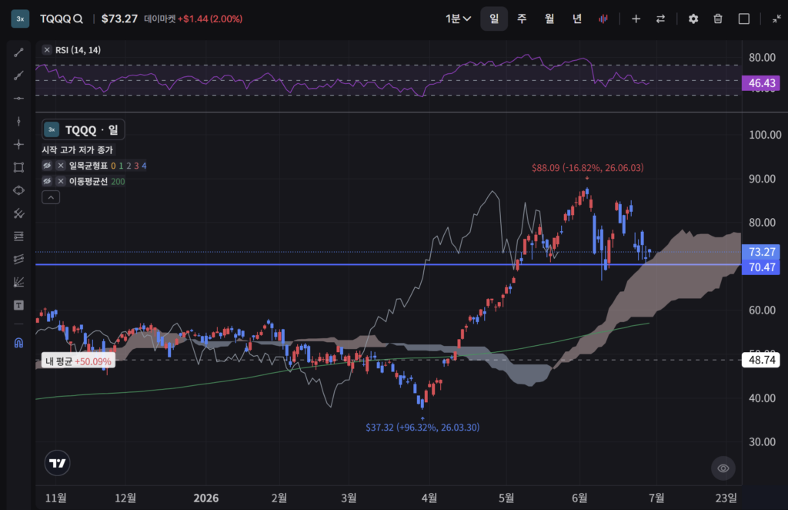This screenshot has width=788, height=510.
Task: Click the 일목균형표 indicator name
Action: click(x=88, y=166)
